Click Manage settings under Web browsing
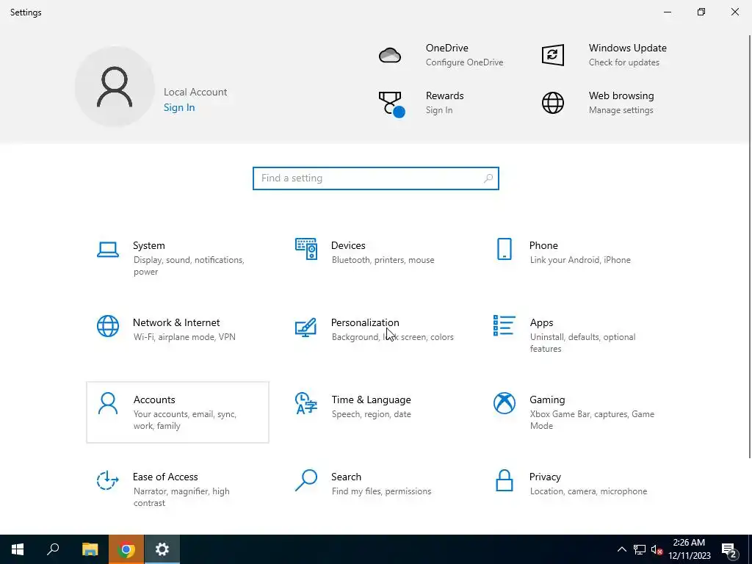Image resolution: width=752 pixels, height=564 pixels. (x=621, y=110)
